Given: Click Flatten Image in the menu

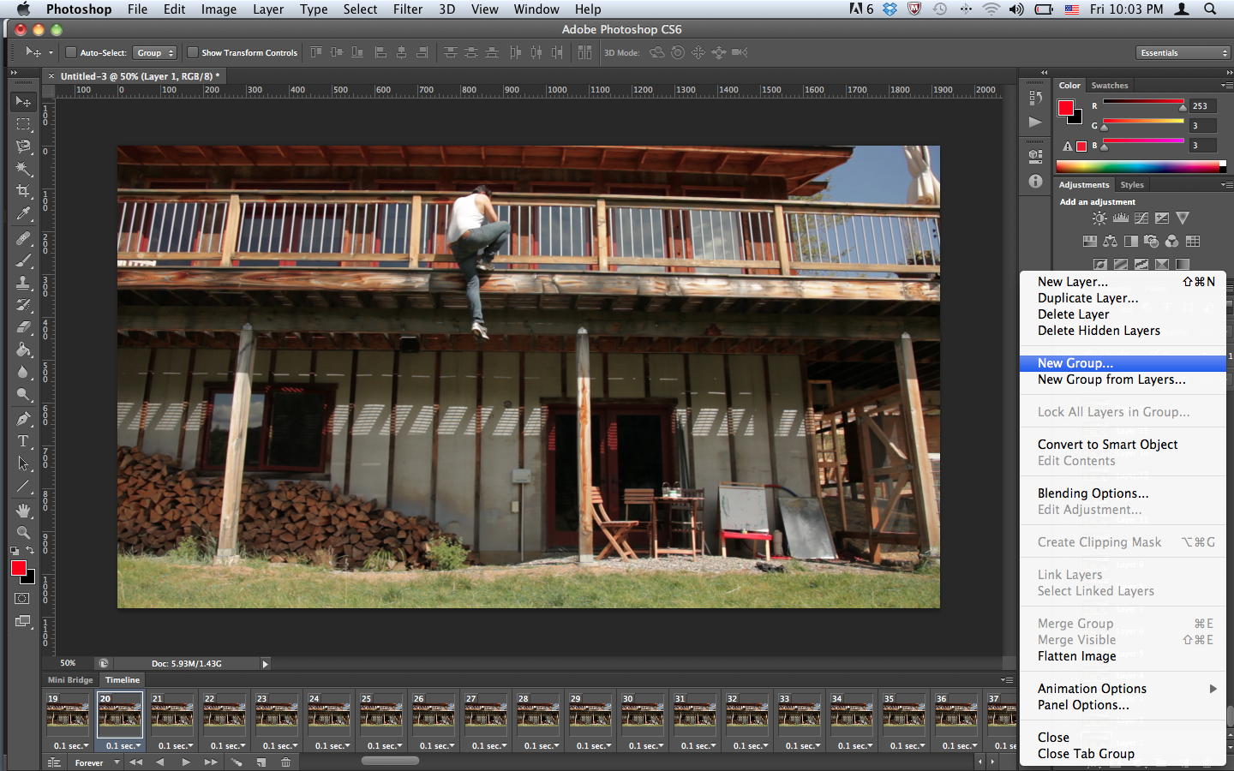Looking at the screenshot, I should (x=1076, y=656).
